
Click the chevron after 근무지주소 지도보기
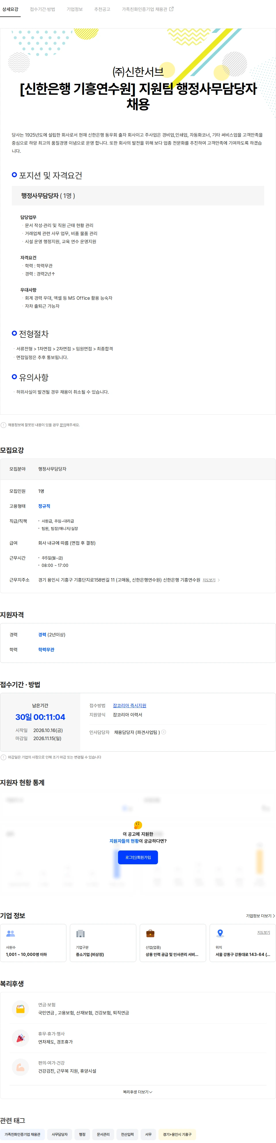coord(218,580)
